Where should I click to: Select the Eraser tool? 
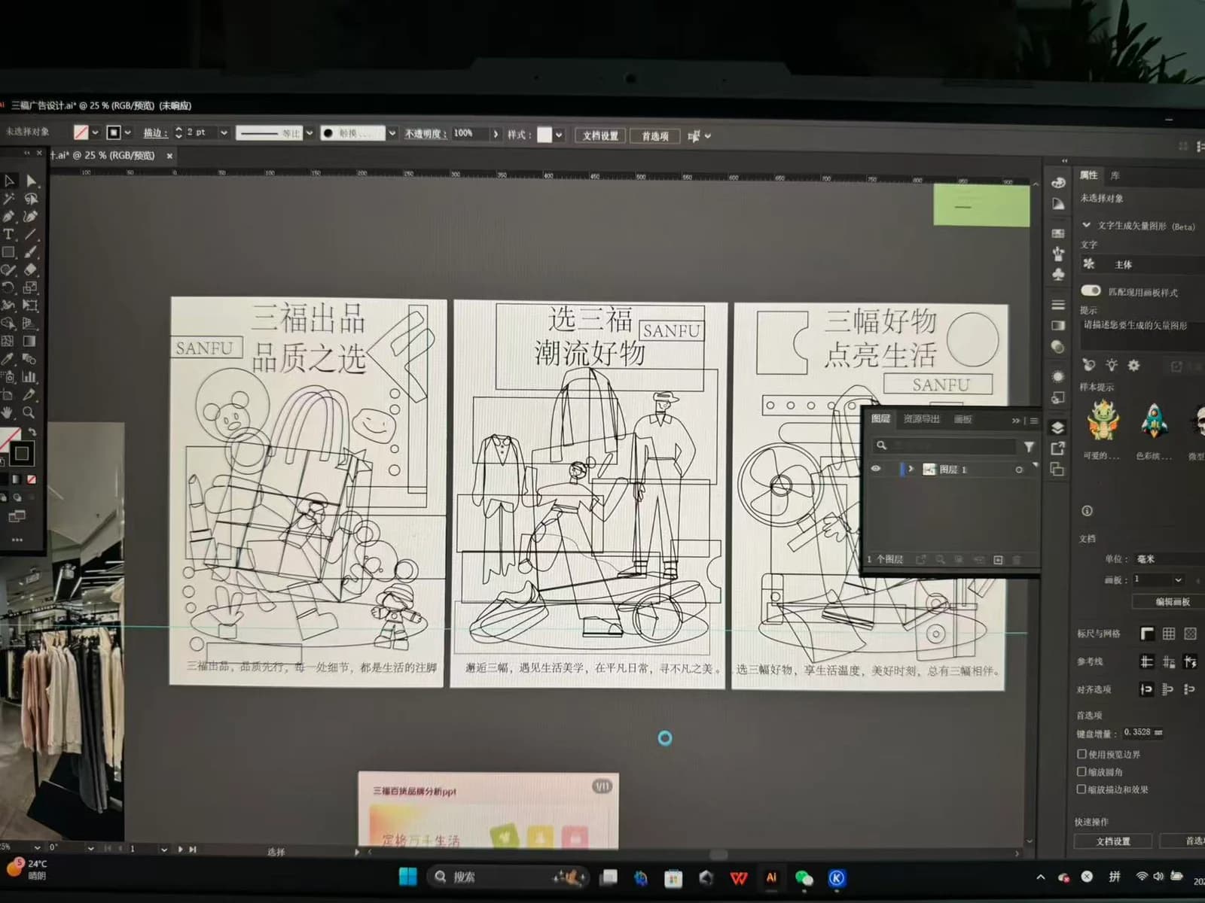31,270
